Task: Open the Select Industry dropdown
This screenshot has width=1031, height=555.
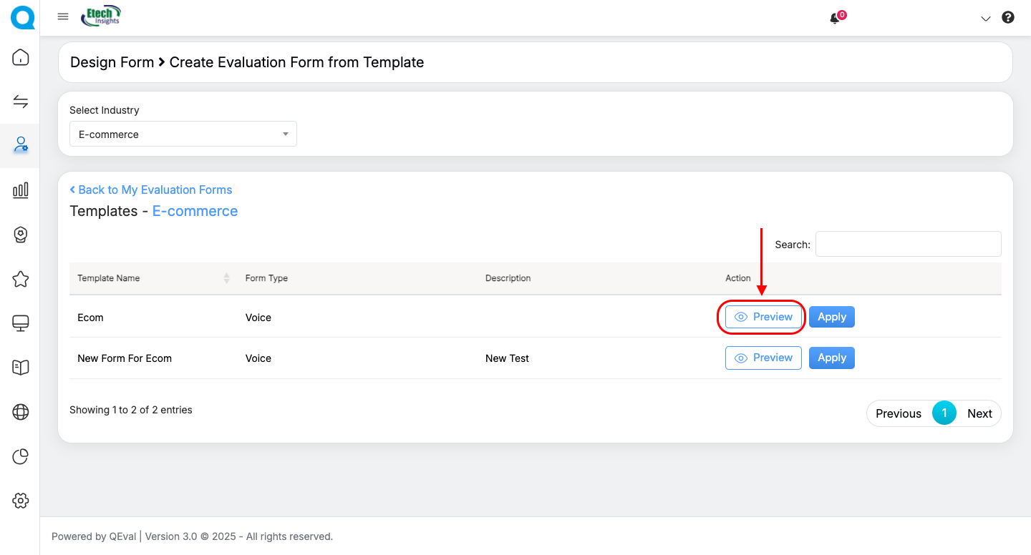Action: pos(183,134)
